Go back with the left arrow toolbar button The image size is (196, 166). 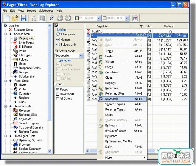pos(60,18)
